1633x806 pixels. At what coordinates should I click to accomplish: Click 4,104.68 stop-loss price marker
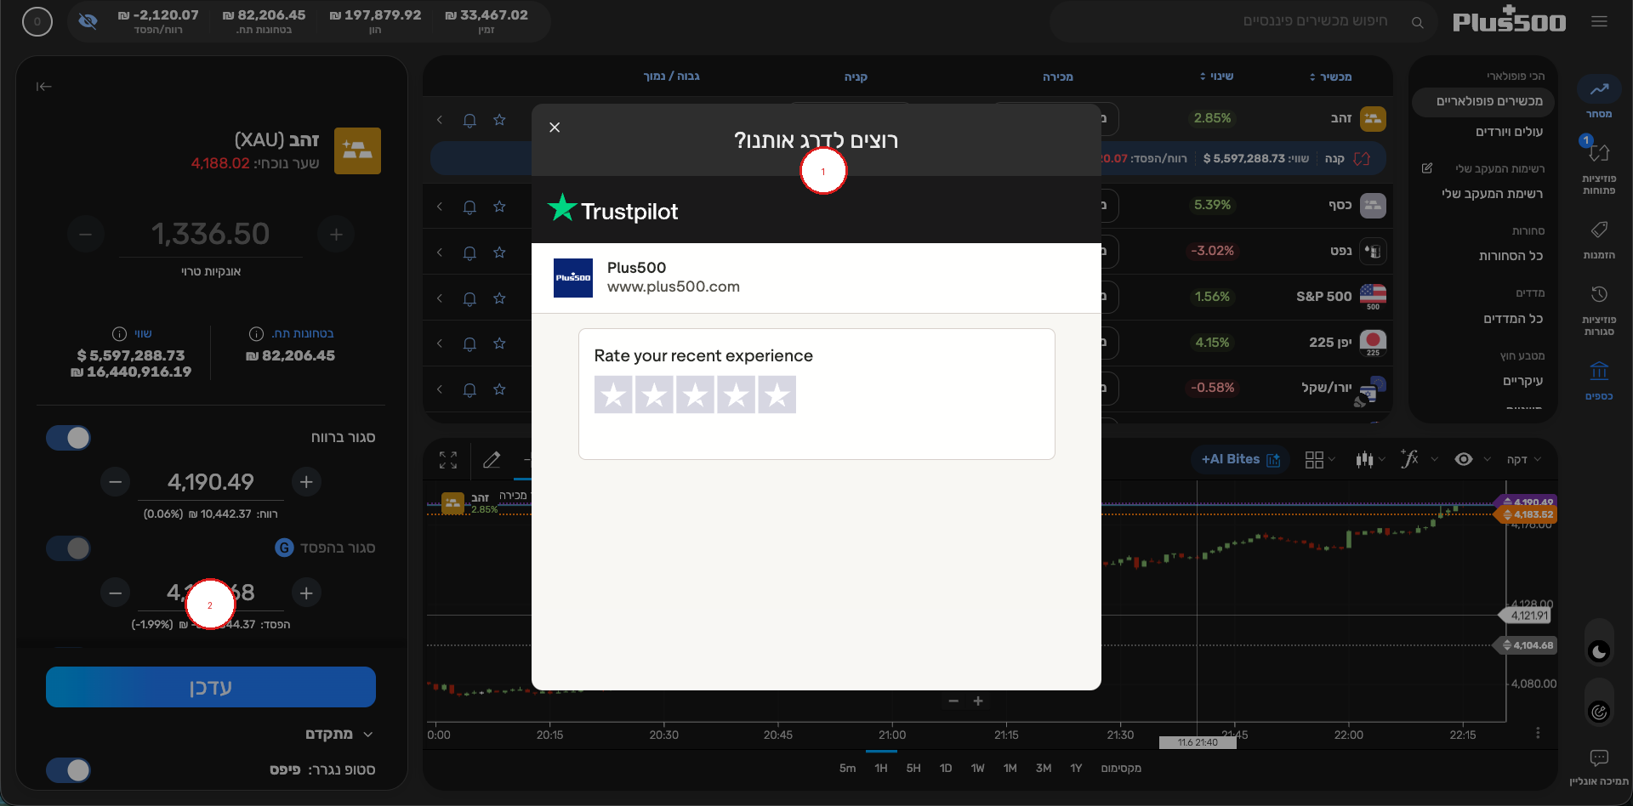(1527, 645)
